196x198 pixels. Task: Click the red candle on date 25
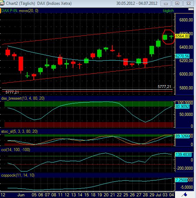[125, 62]
